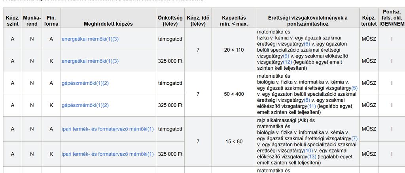Click the Képz. szint column header
The image size is (405, 173).
(x=13, y=21)
